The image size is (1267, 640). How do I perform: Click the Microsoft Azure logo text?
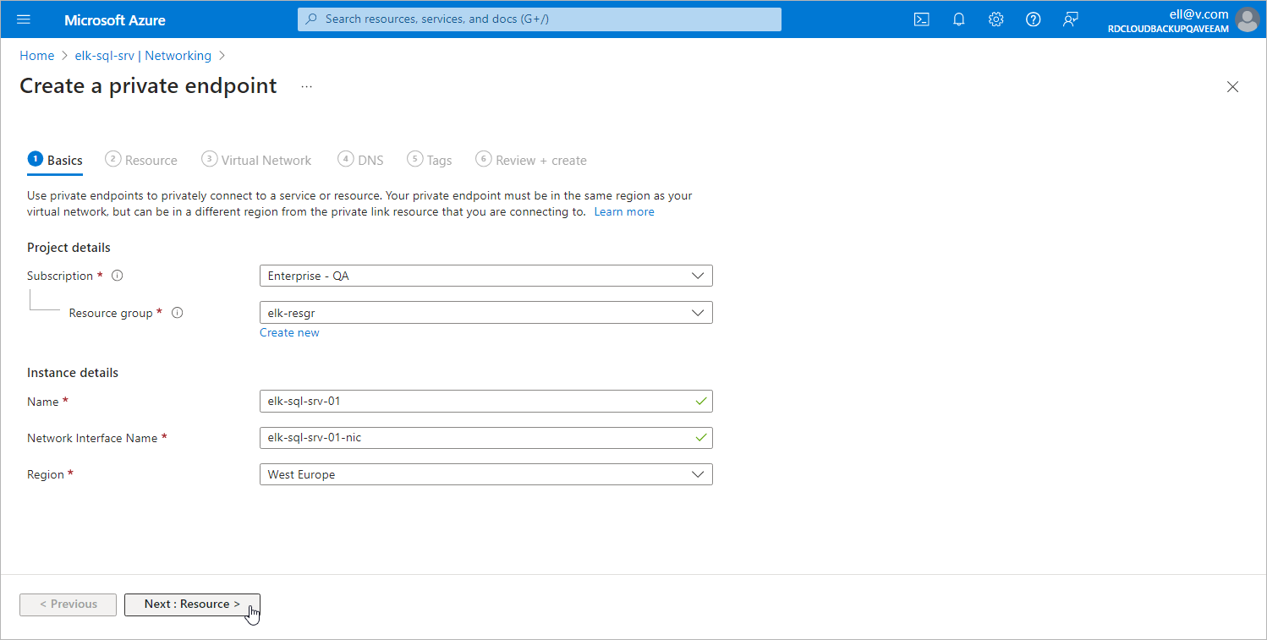(x=115, y=19)
